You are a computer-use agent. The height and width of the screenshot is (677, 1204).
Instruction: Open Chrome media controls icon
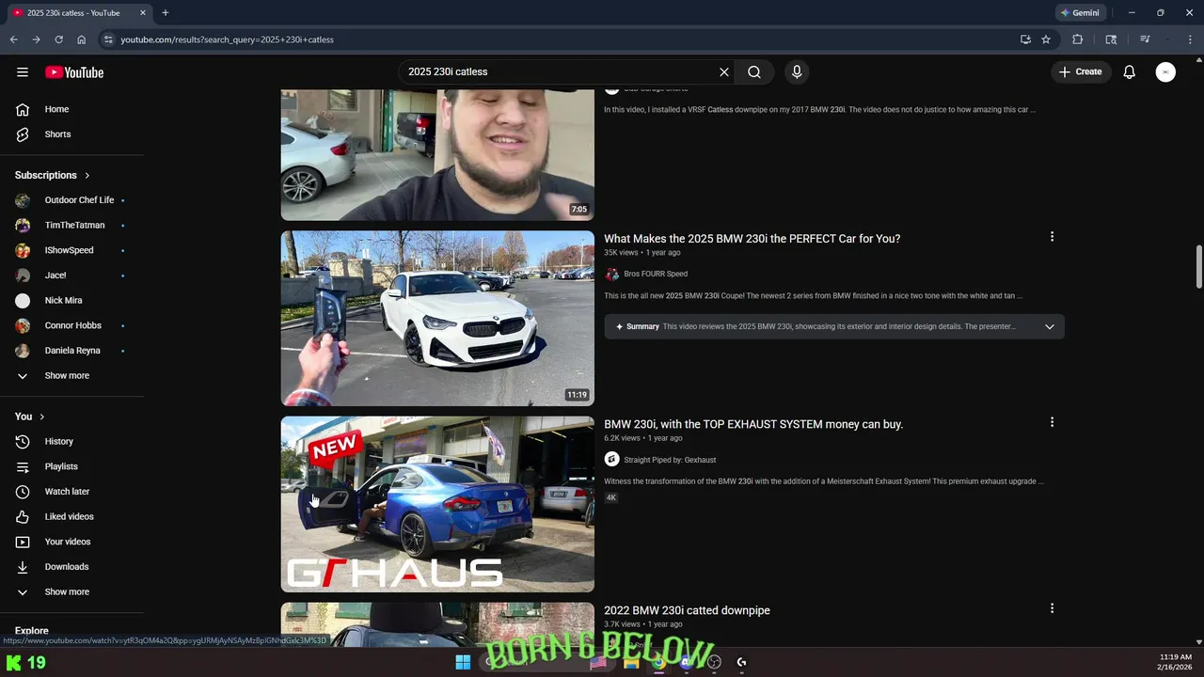click(x=1145, y=39)
